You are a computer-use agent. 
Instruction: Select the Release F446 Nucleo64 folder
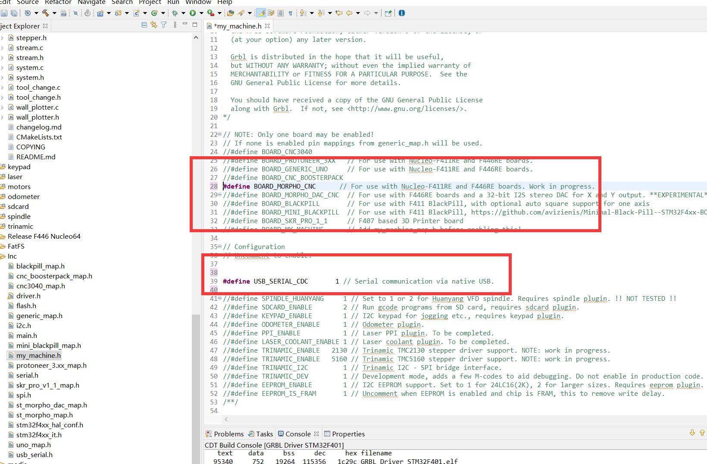[x=44, y=236]
